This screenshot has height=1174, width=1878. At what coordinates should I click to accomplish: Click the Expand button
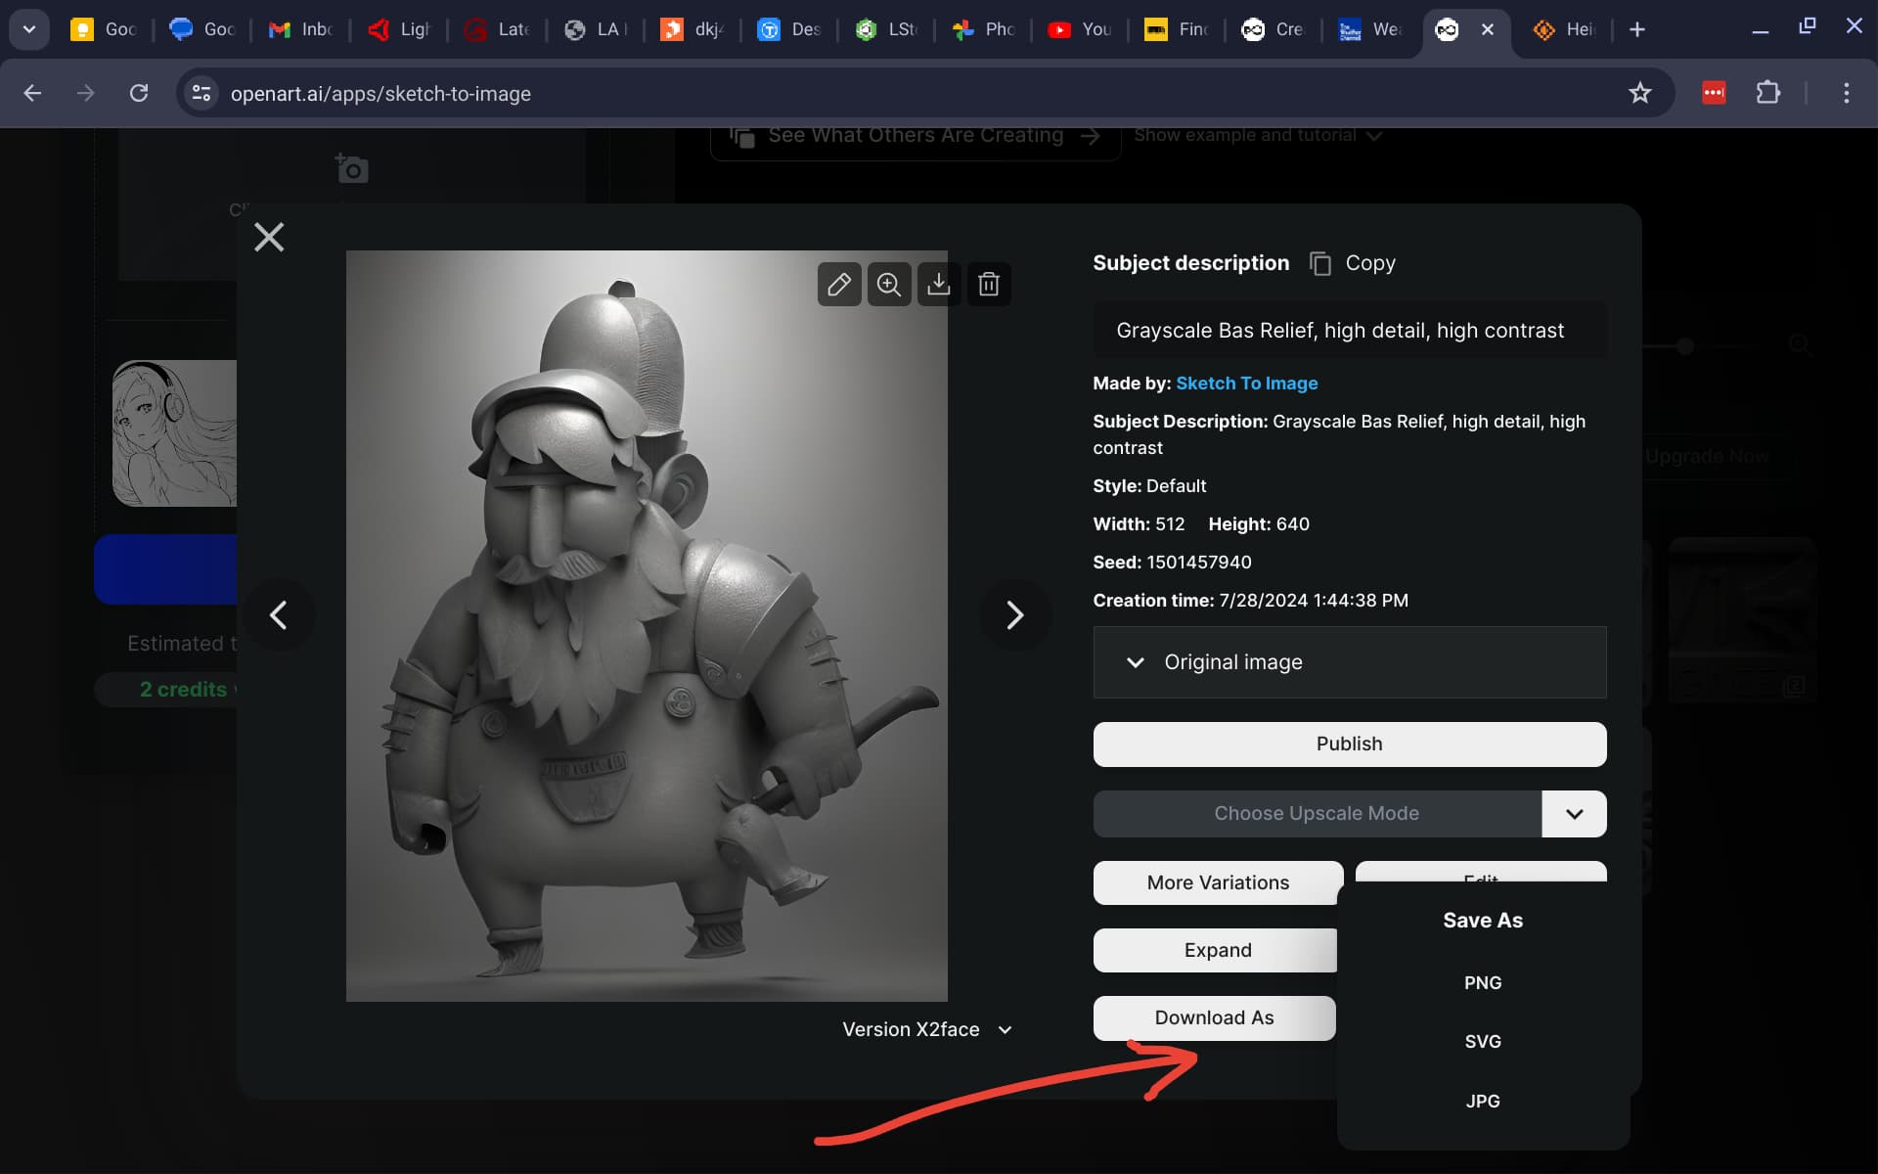coord(1215,950)
